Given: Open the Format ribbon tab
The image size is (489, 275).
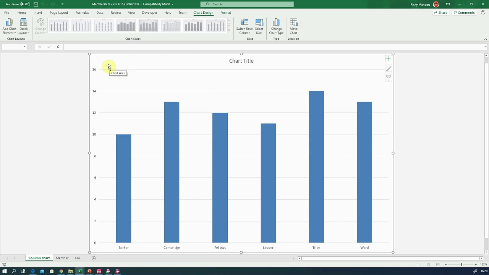Looking at the screenshot, I should point(226,13).
